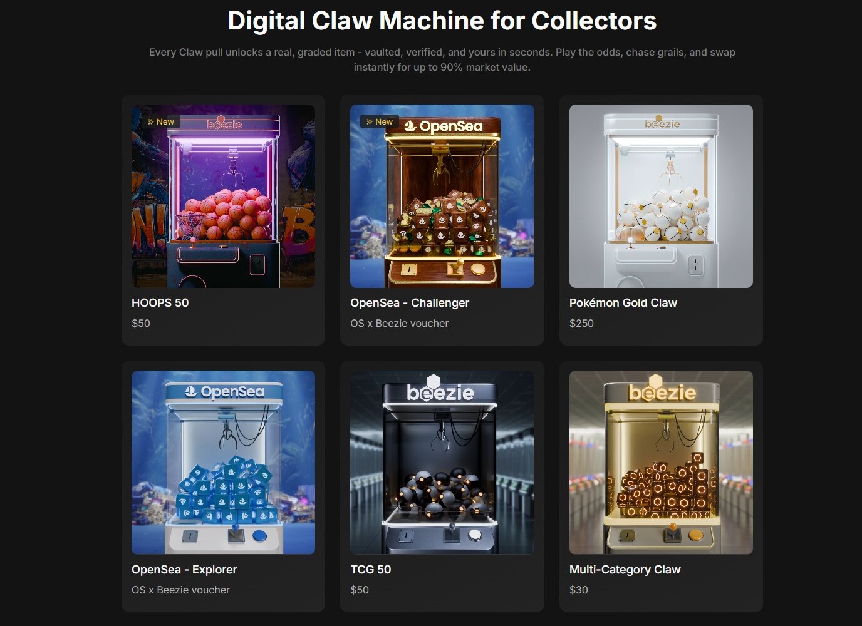Open the HOOPS 50 claw machine image
The width and height of the screenshot is (862, 626).
pos(223,196)
